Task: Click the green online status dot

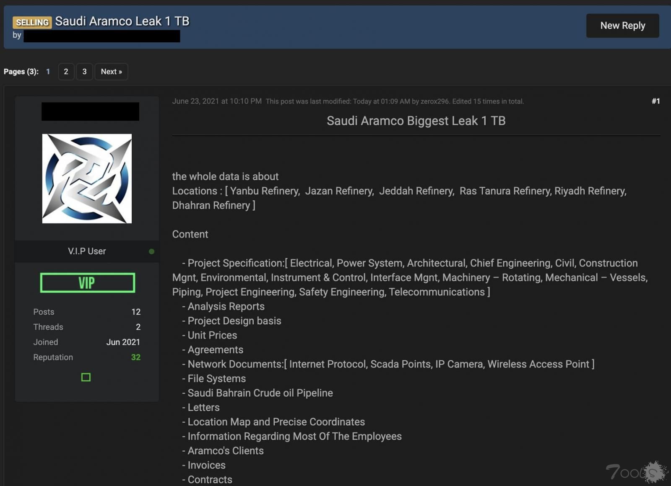Action: click(151, 251)
